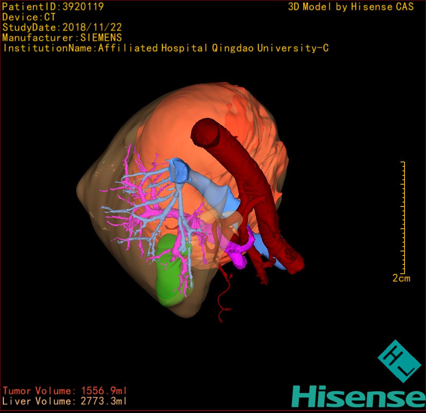Click the Tumor Volume 1556.9ml readout

(x=65, y=391)
